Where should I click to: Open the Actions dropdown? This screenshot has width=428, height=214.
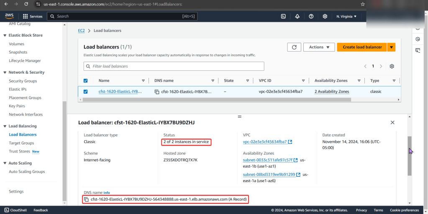[x=319, y=47]
